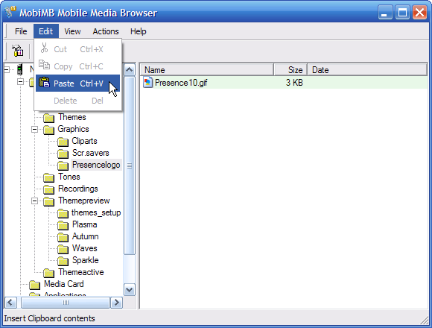Close the open Edit menu
The image size is (432, 328).
point(45,31)
